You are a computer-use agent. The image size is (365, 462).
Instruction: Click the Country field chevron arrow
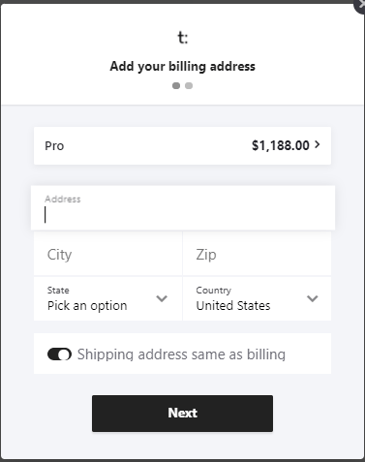click(x=313, y=298)
